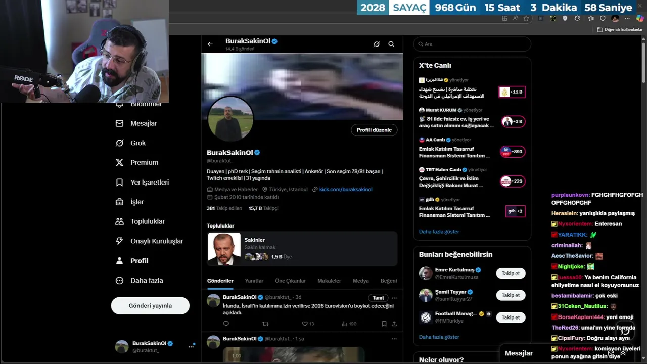Click the Ara search field
Image resolution: width=647 pixels, height=364 pixels.
coord(472,44)
